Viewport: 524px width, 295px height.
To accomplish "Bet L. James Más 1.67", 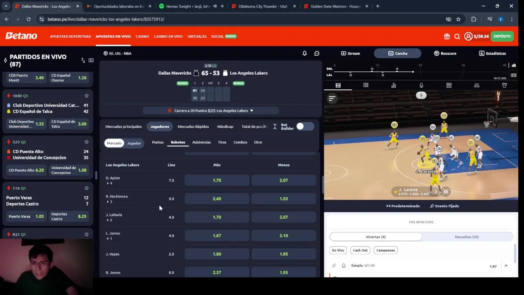I will click(217, 236).
